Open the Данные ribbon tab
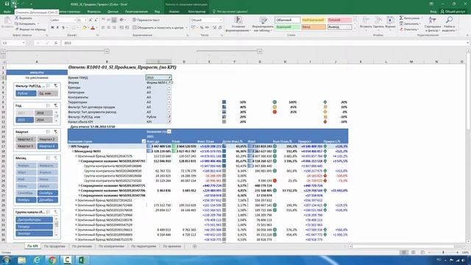This screenshot has width=471, height=265. coord(113,12)
